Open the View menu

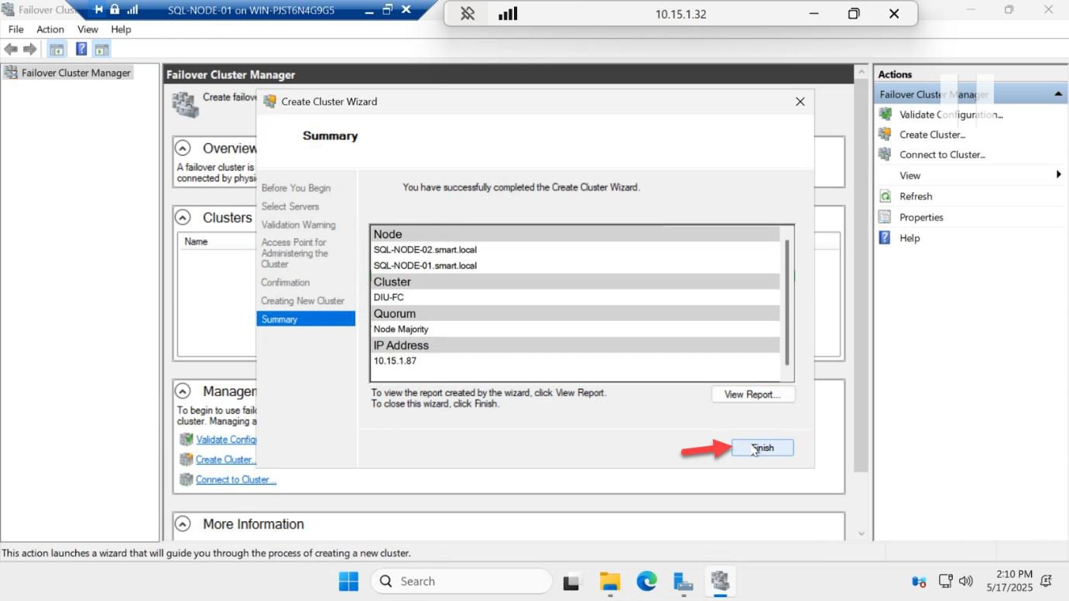click(x=87, y=29)
